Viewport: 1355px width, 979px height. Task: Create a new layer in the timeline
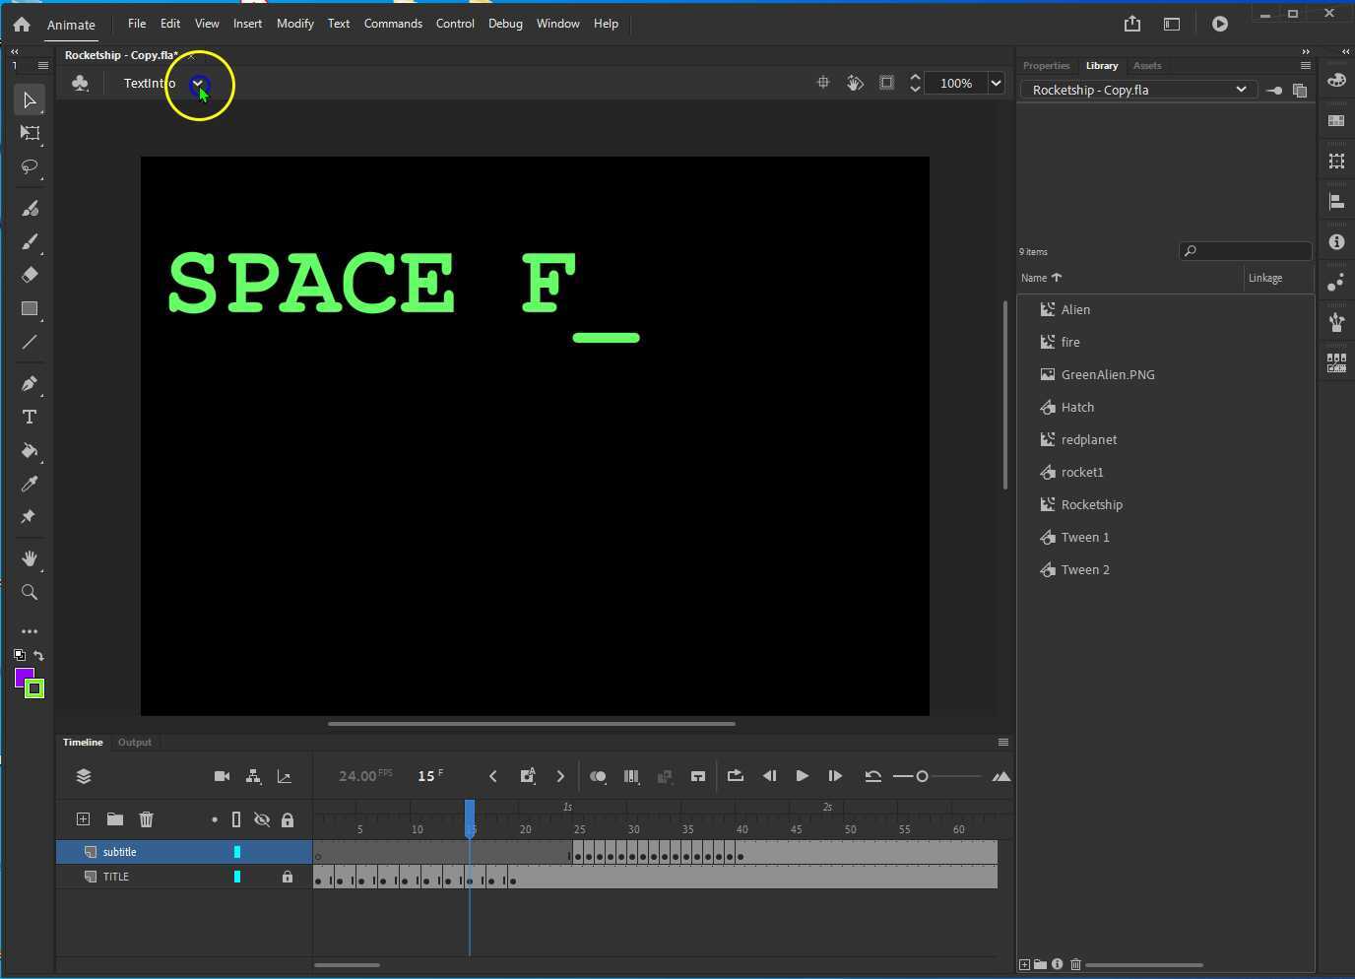83,818
